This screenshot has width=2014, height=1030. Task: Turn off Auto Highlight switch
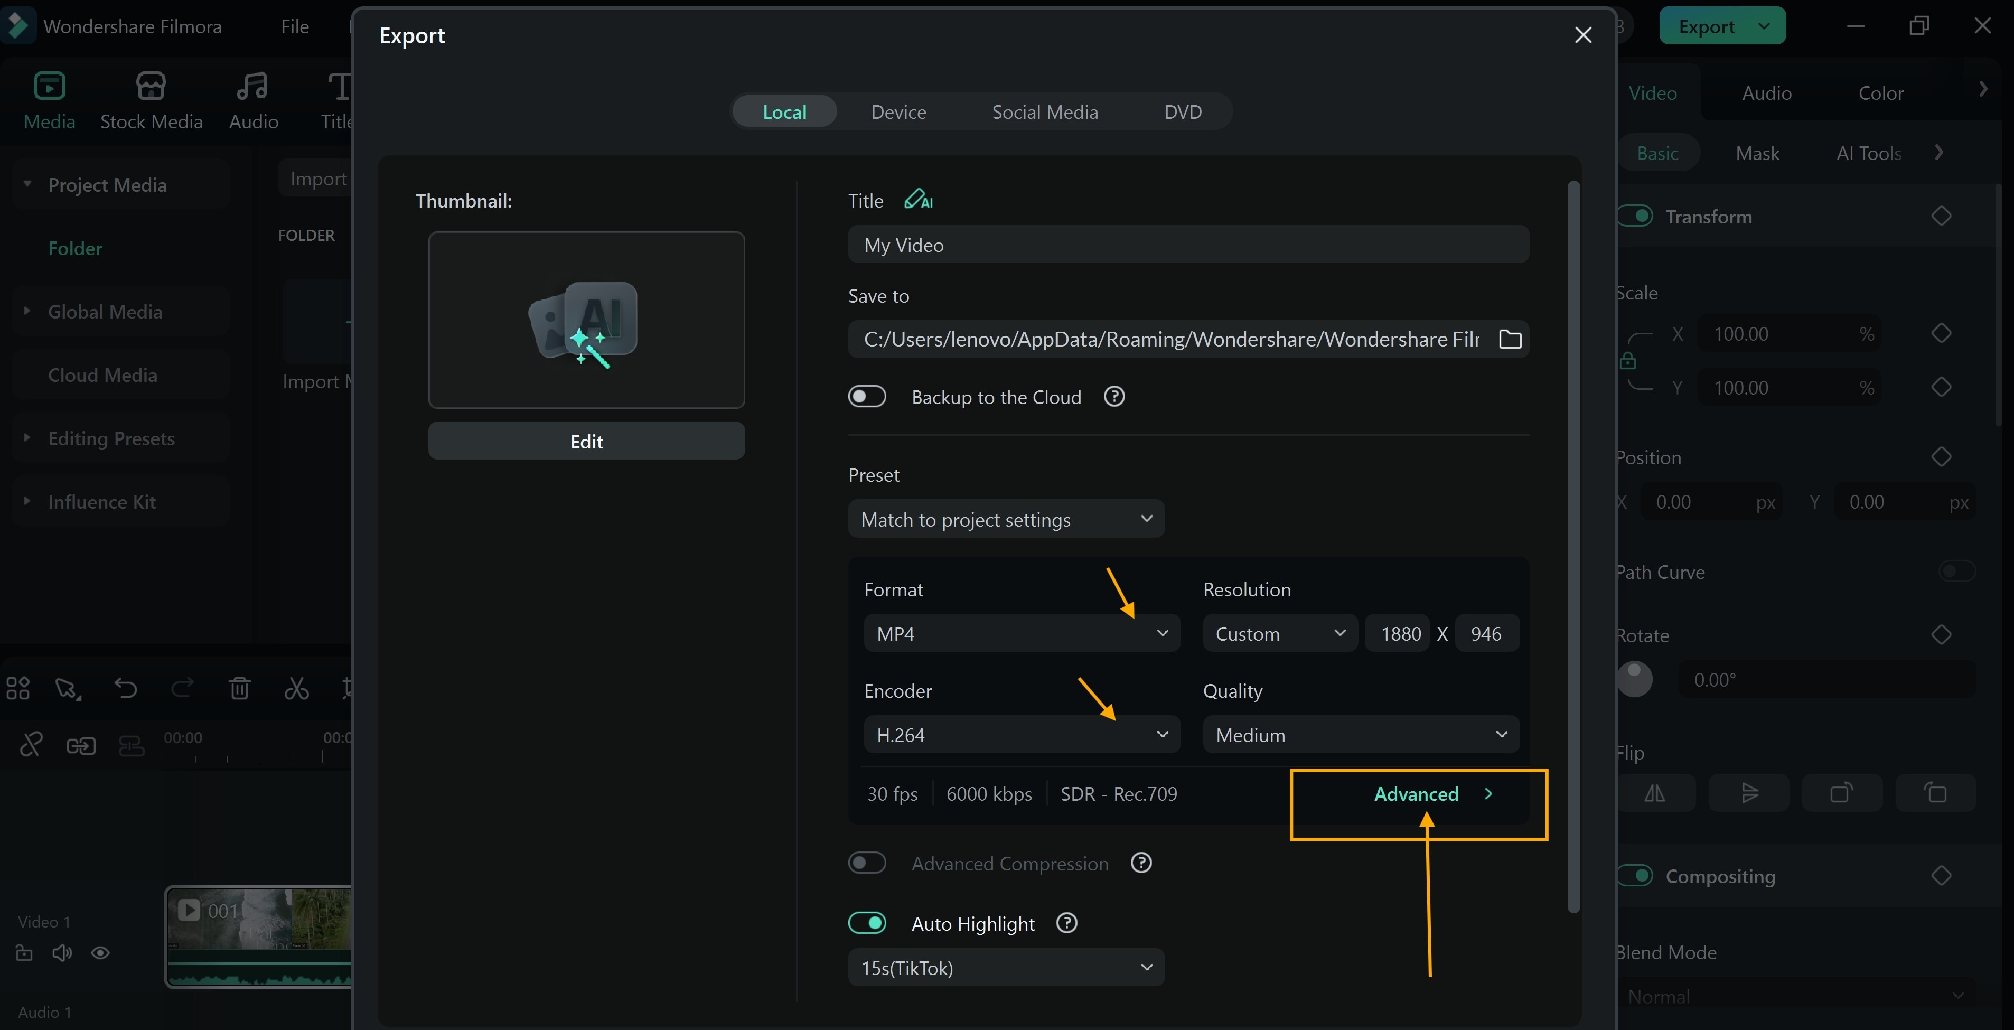point(867,923)
